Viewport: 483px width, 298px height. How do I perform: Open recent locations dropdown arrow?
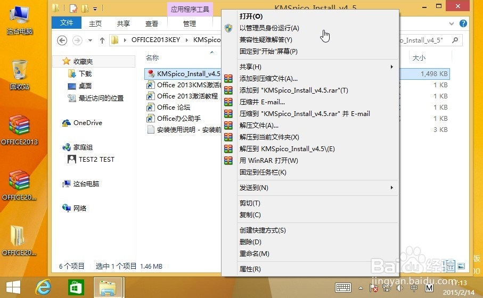pos(90,40)
